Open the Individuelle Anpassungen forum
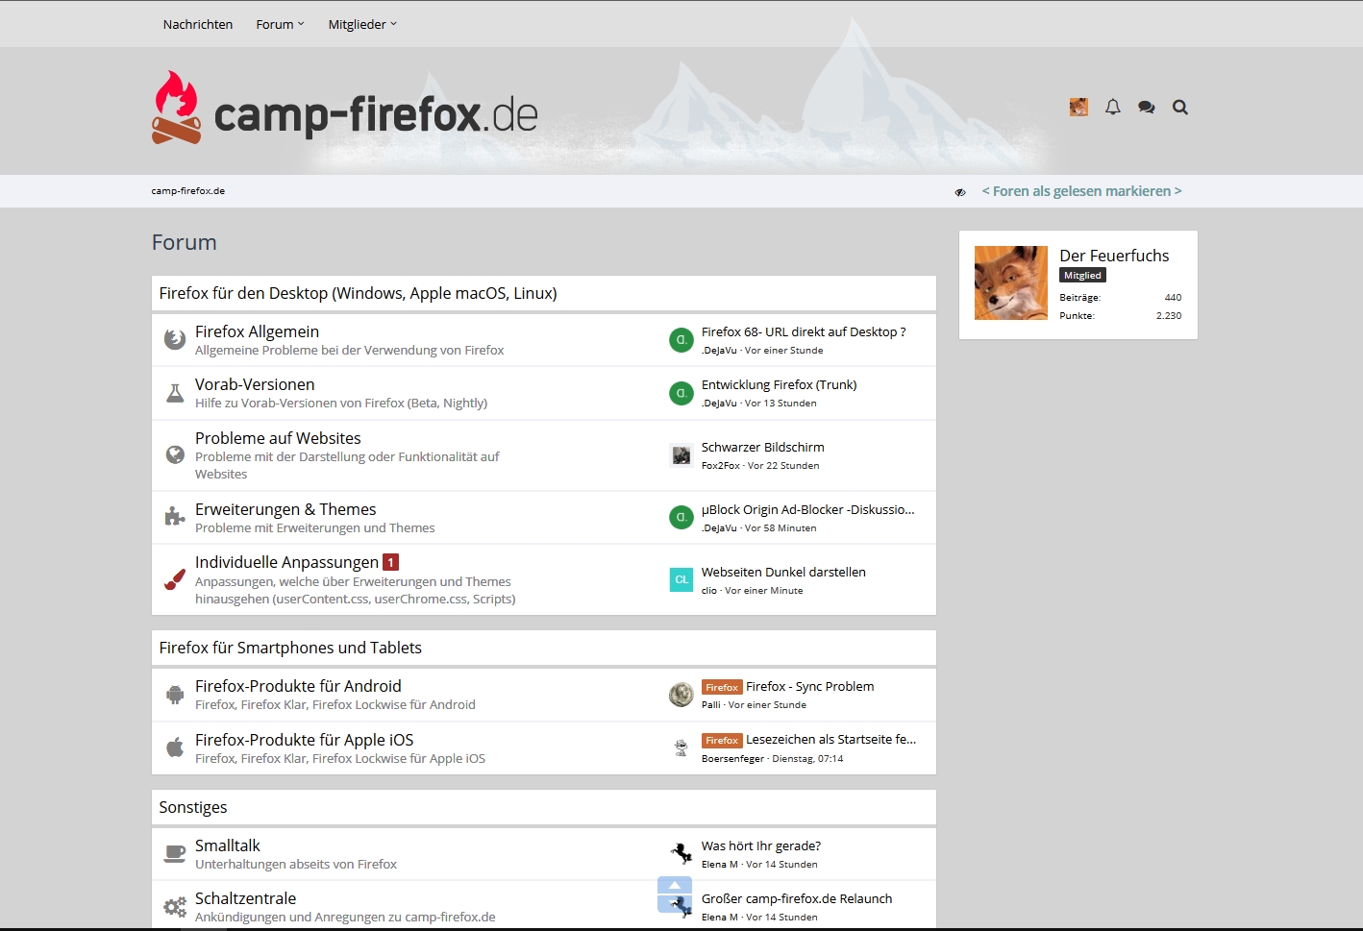The image size is (1363, 931). (x=286, y=562)
